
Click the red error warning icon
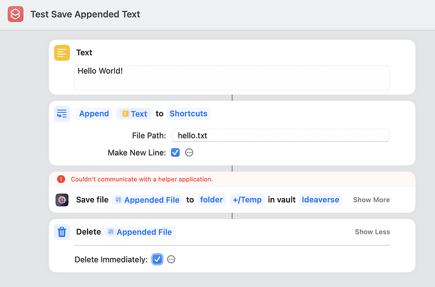61,179
